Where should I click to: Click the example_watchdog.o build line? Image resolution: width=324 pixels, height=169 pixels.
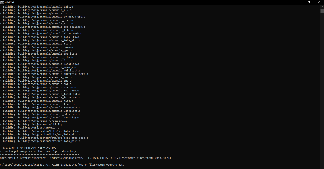click(x=39, y=118)
